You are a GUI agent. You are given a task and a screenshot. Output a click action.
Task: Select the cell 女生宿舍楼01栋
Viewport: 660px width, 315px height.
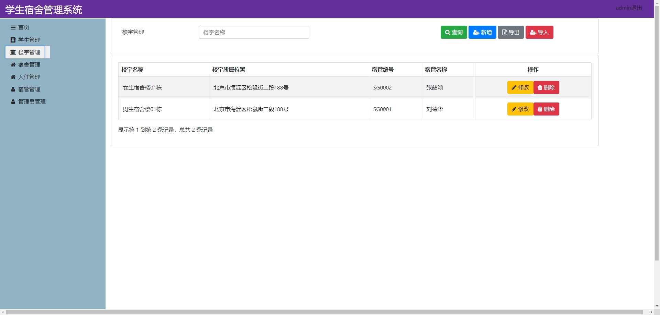(x=164, y=87)
